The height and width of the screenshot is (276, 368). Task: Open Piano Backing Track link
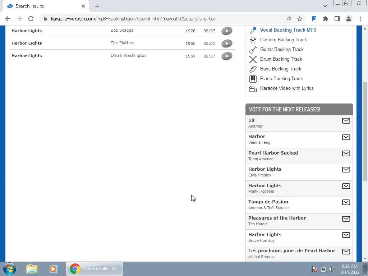(281, 78)
